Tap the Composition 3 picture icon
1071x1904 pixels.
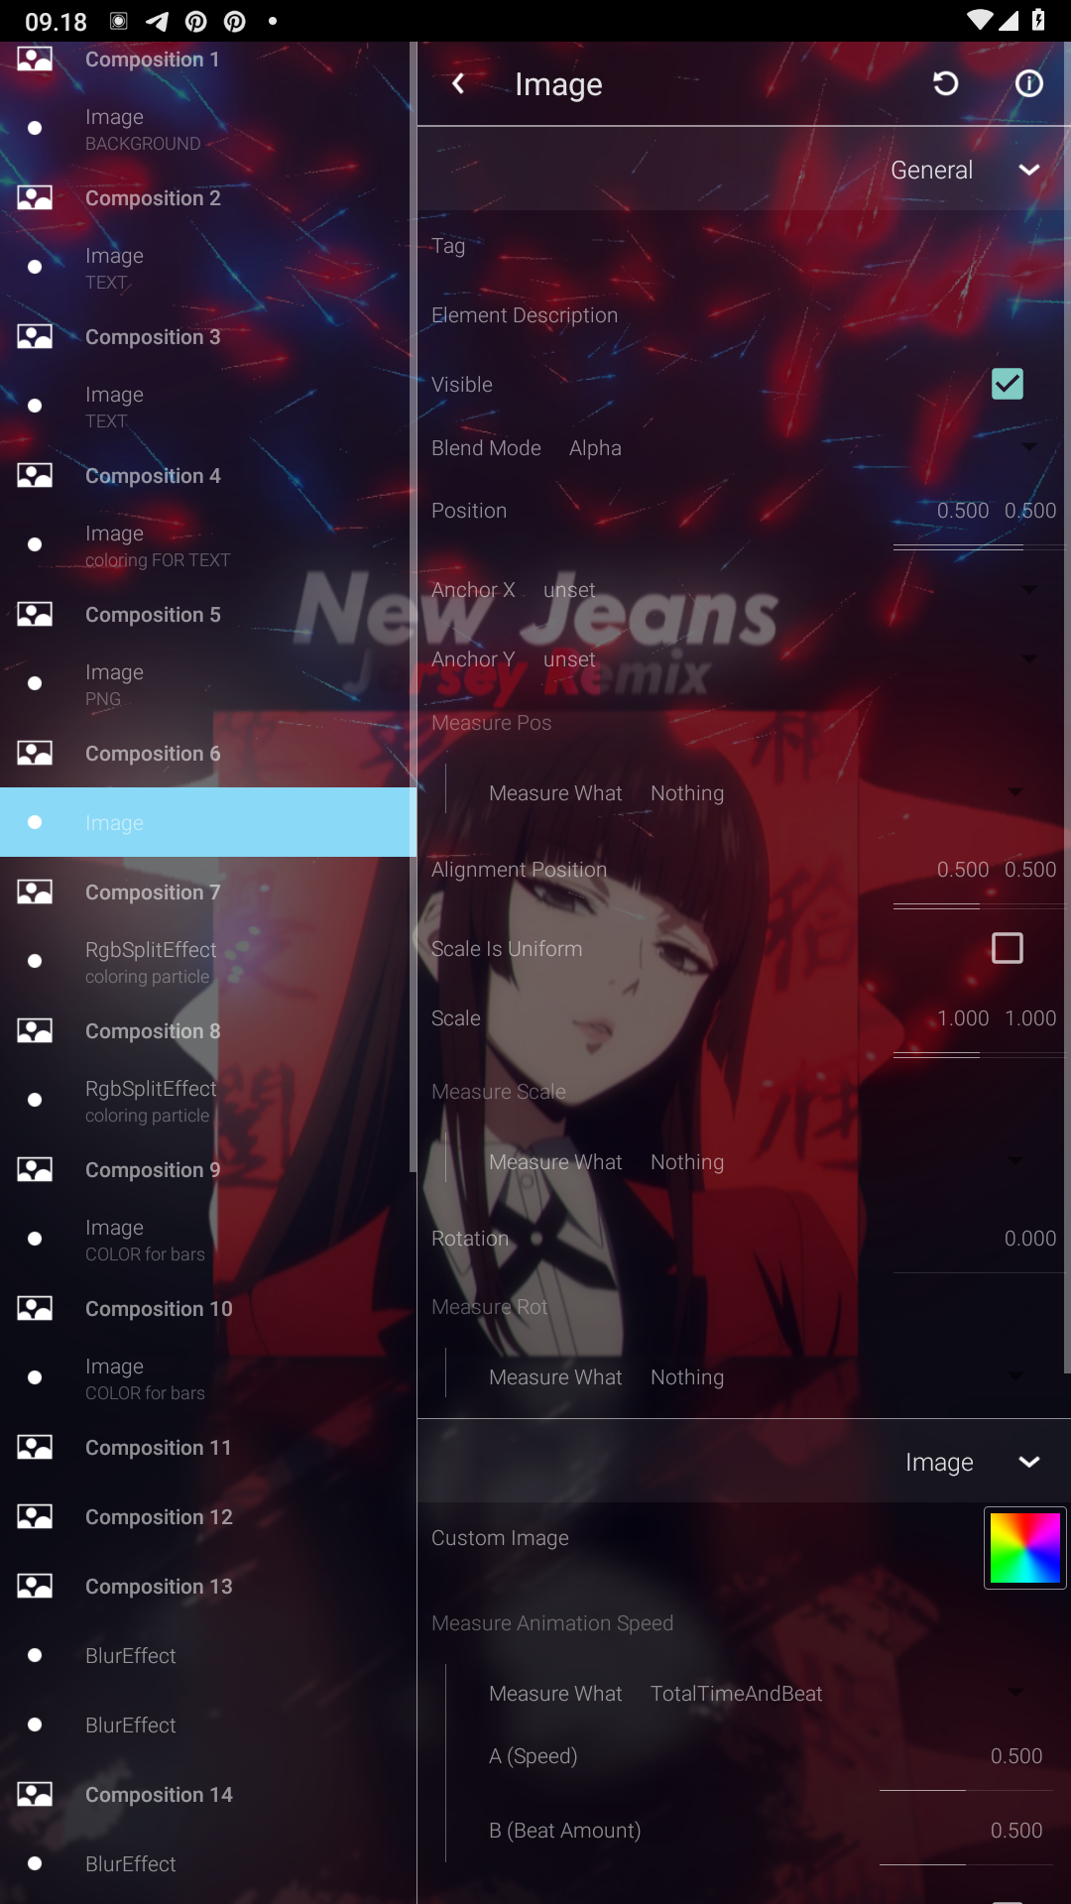click(35, 337)
